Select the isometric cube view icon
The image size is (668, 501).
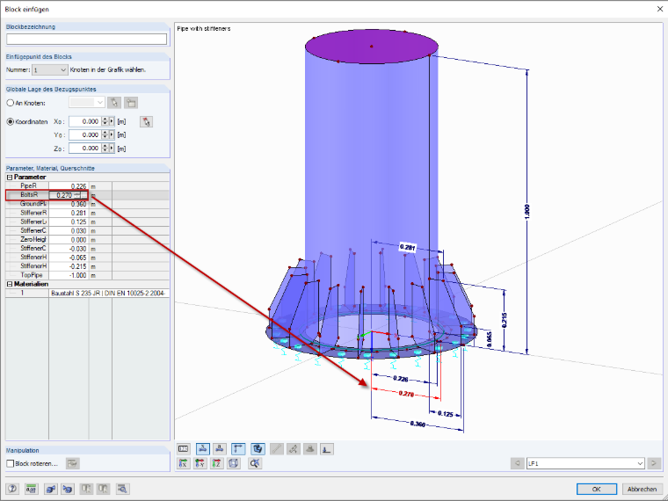234,463
